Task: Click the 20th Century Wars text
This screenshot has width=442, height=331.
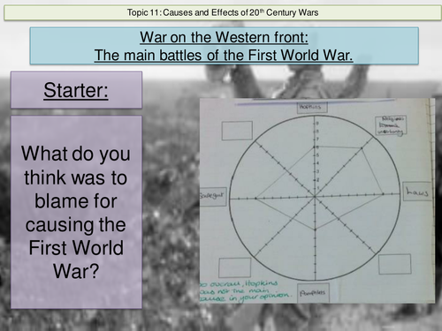Action: click(x=284, y=12)
